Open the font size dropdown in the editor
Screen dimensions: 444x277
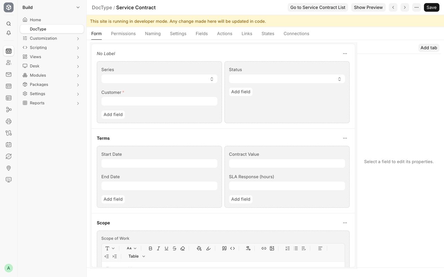tap(131, 248)
